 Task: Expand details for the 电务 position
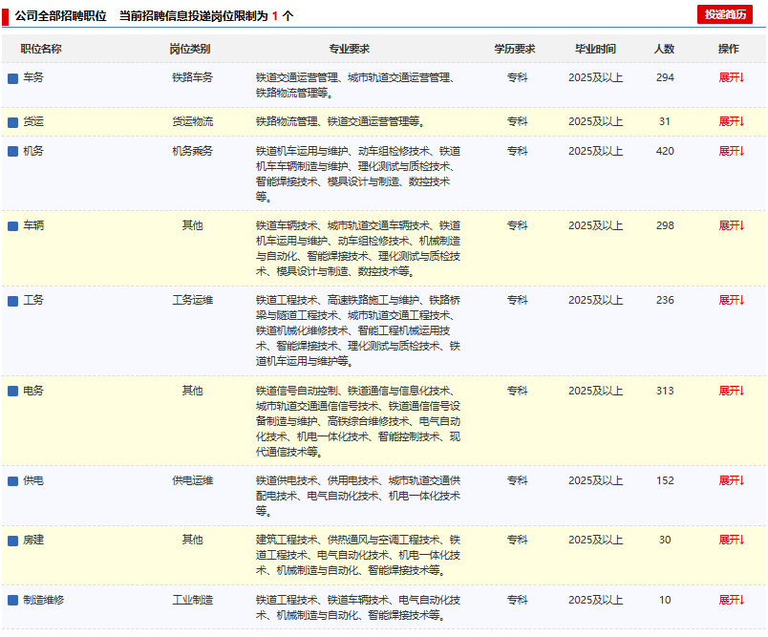tap(731, 391)
